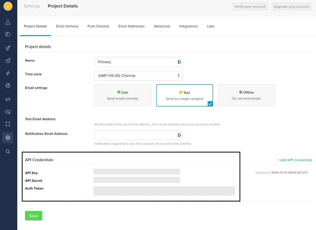Screen dimensions: 316x230
Task: Switch to the Integrations tab
Action: click(x=188, y=26)
